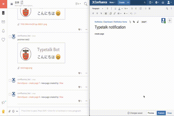Open the bell notifications icon in Typetalk
174x116 pixels.
click(3, 31)
